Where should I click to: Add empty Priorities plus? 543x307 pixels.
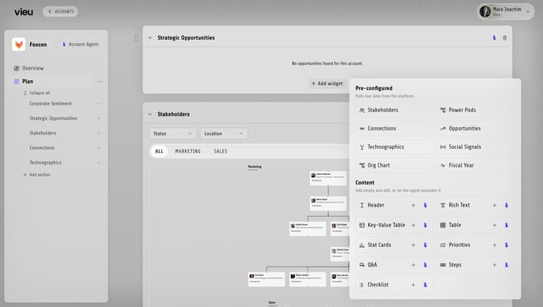coord(494,245)
